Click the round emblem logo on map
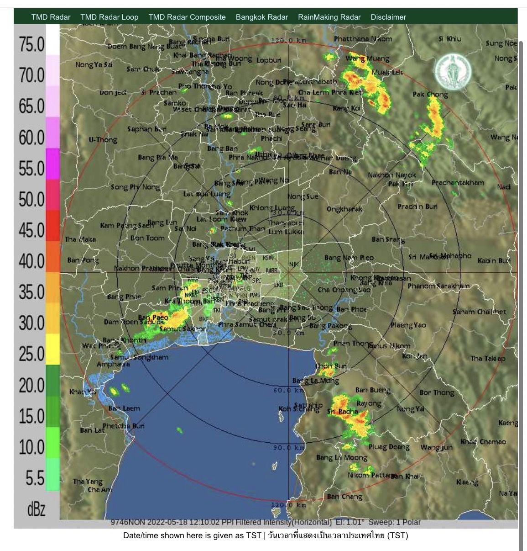527x551 pixels. tap(452, 72)
